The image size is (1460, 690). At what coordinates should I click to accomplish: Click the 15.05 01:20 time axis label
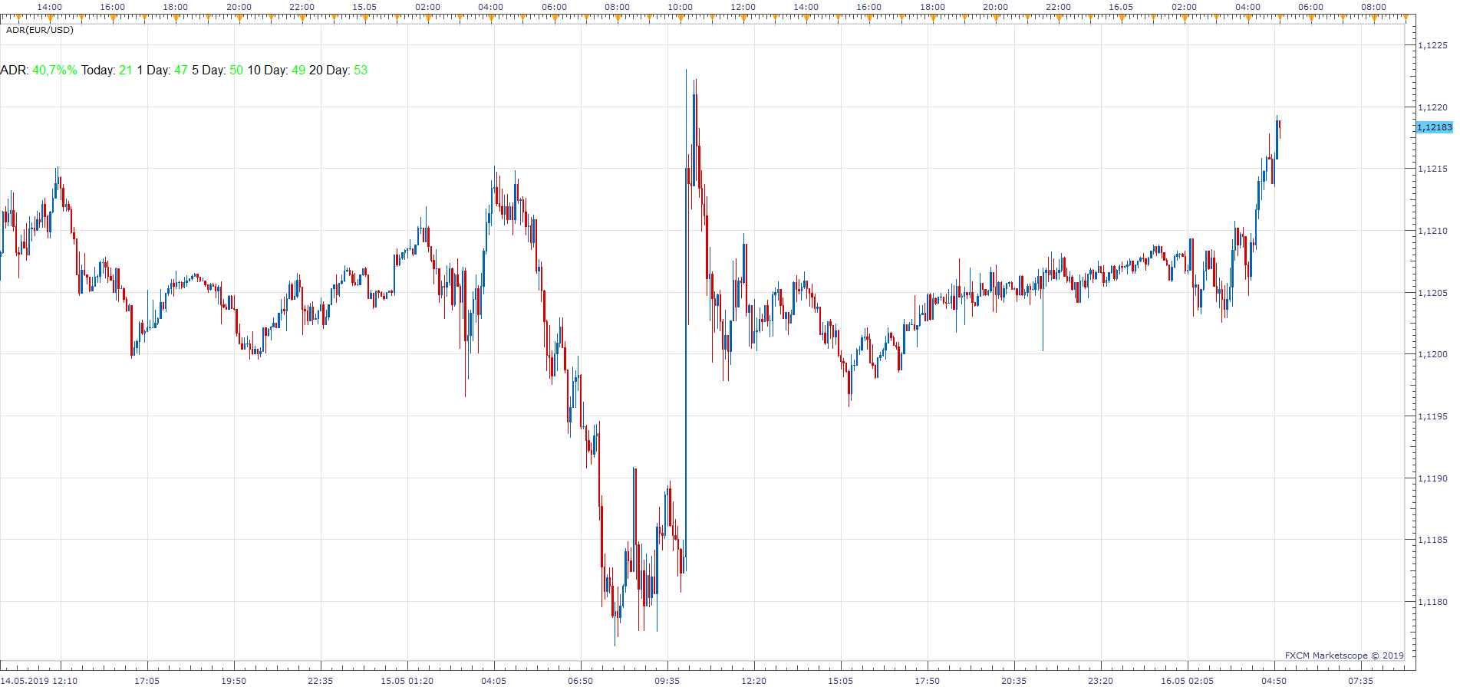[x=407, y=681]
